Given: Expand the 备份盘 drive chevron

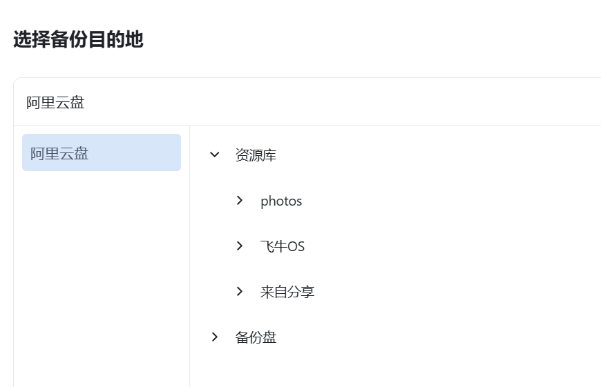Looking at the screenshot, I should pos(215,337).
